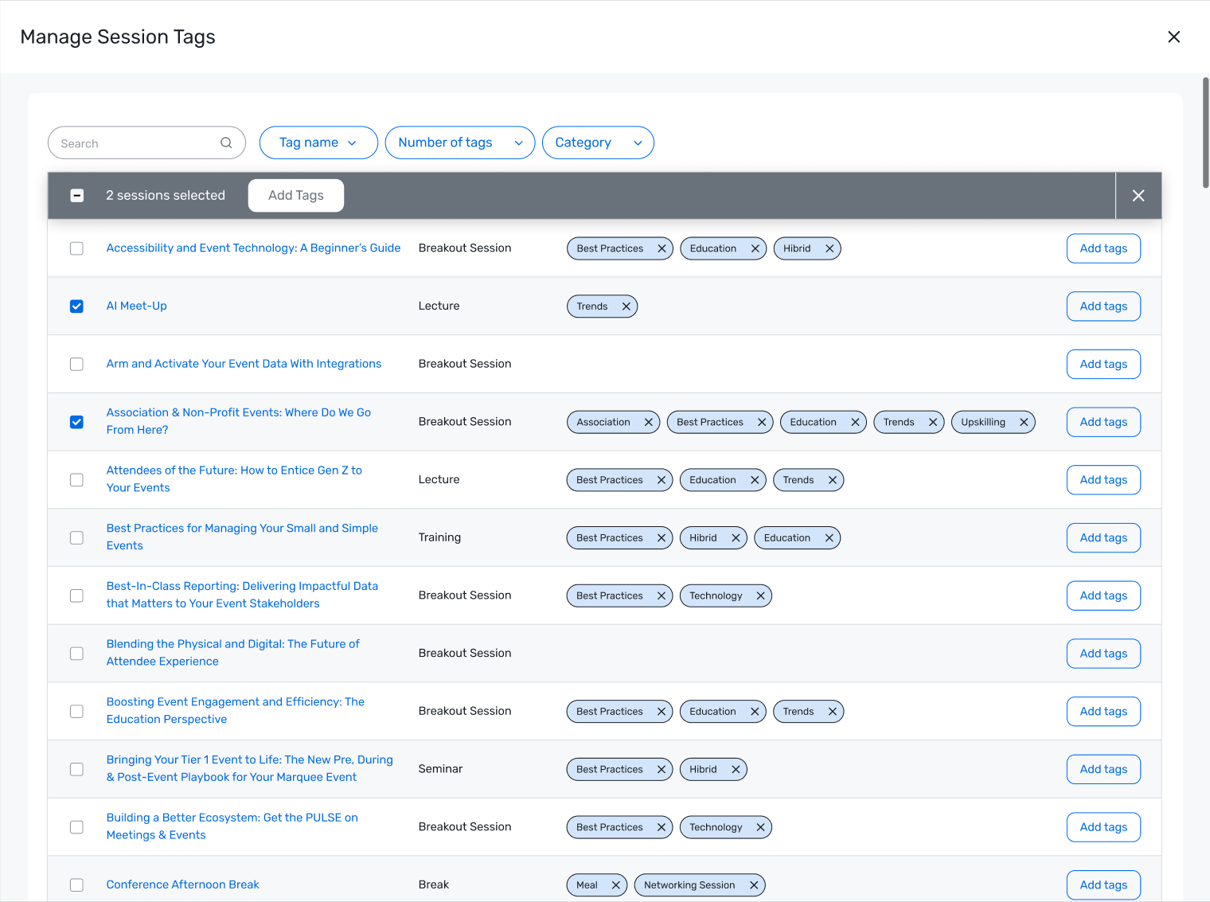Image resolution: width=1210 pixels, height=902 pixels.
Task: Add tags to Building a Better Ecosystem row
Action: pos(1103,827)
